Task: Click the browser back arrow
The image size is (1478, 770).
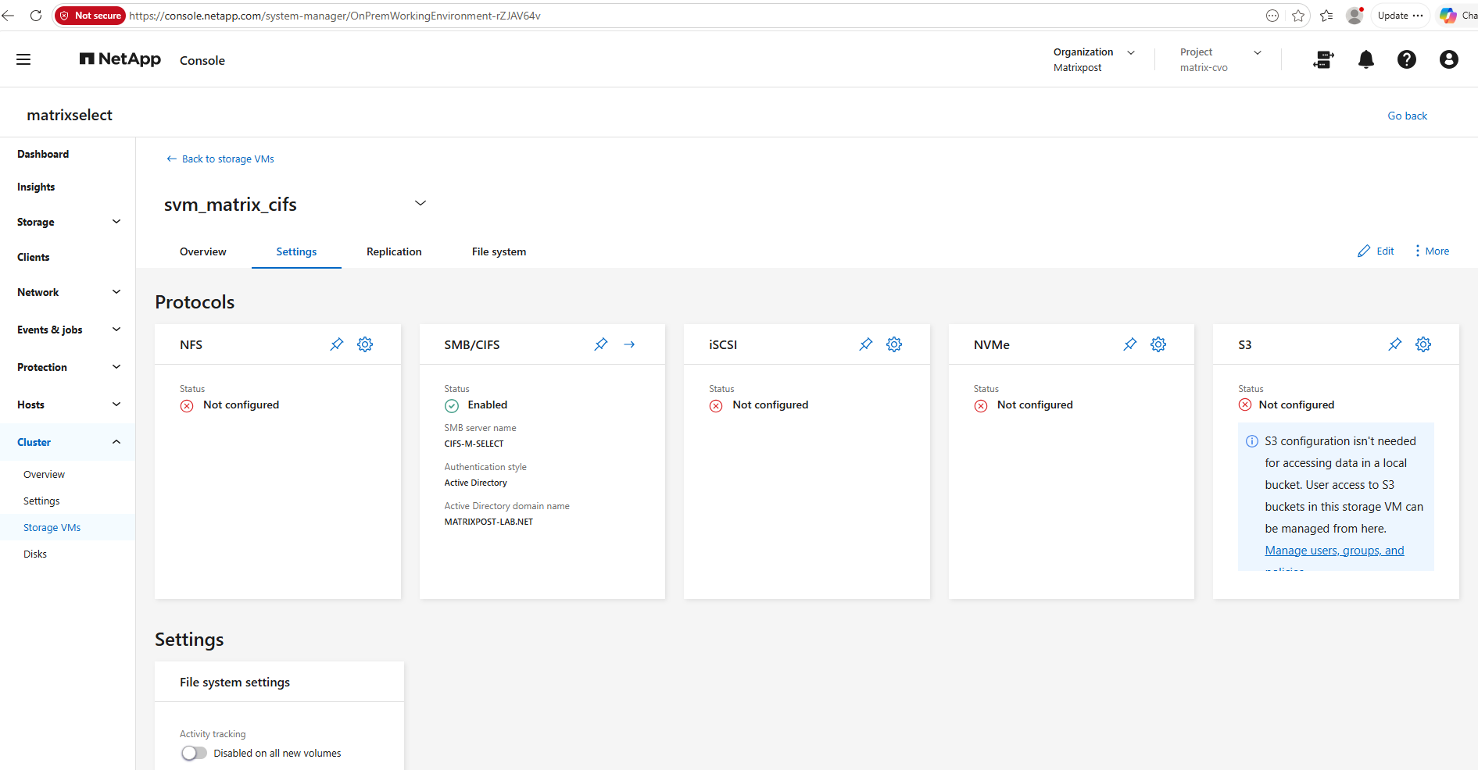Action: (9, 16)
